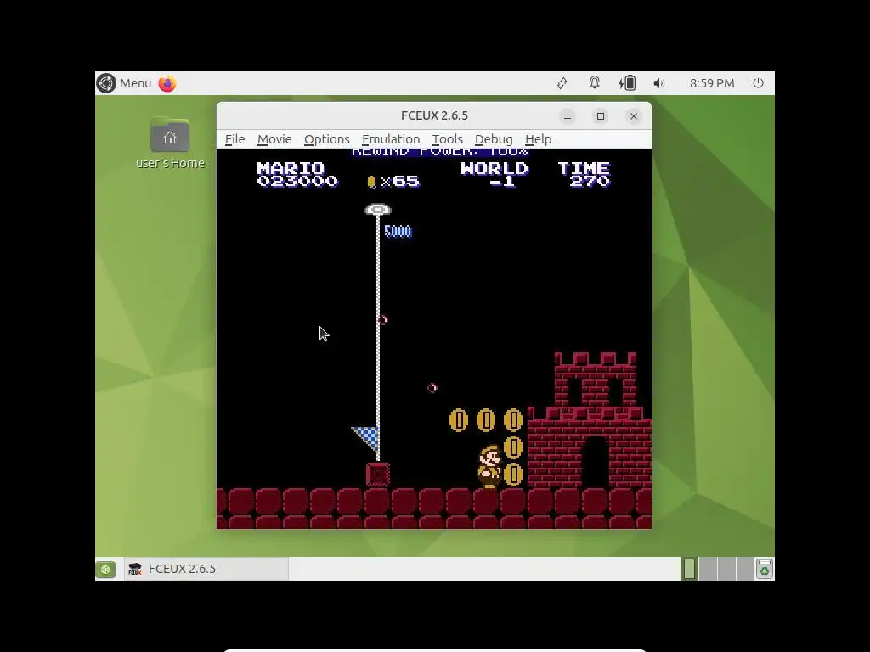Open the Movie menu
Viewport: 870px width, 652px height.
[274, 139]
